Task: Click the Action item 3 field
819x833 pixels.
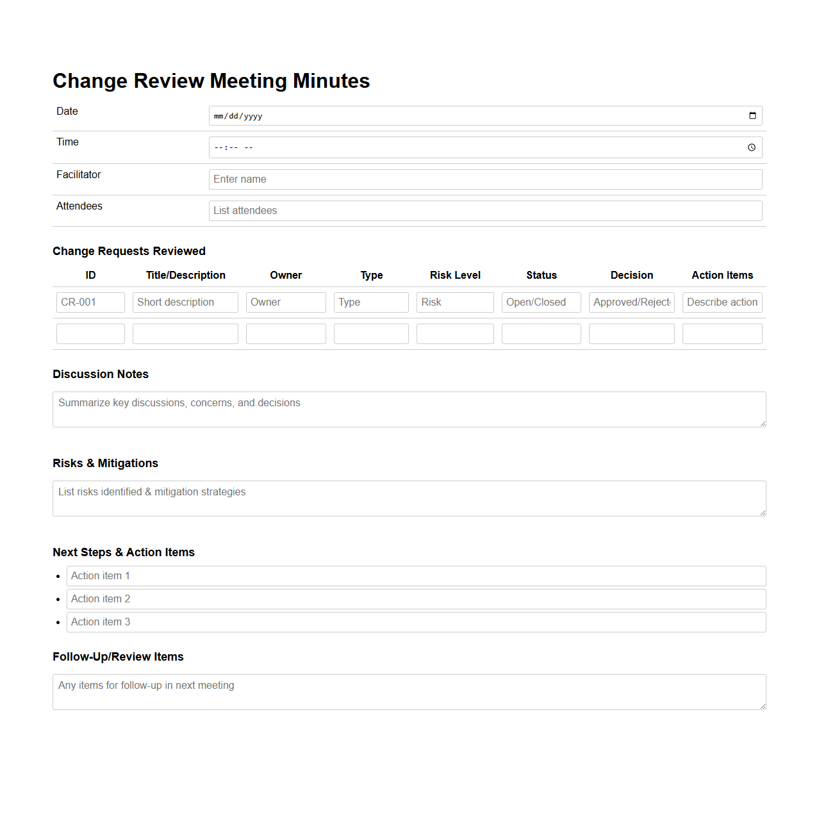Action: [x=416, y=622]
